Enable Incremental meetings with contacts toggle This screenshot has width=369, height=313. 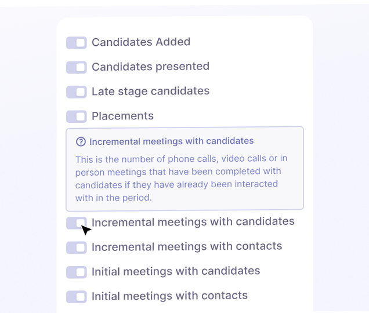pyautogui.click(x=76, y=248)
